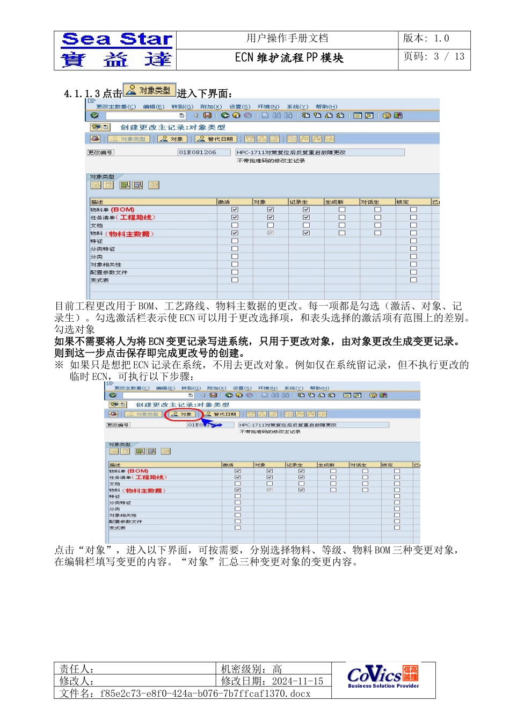Open 环境(N) menu in second SAP screenshot
Image resolution: width=510 pixels, height=722 pixels.
click(268, 388)
